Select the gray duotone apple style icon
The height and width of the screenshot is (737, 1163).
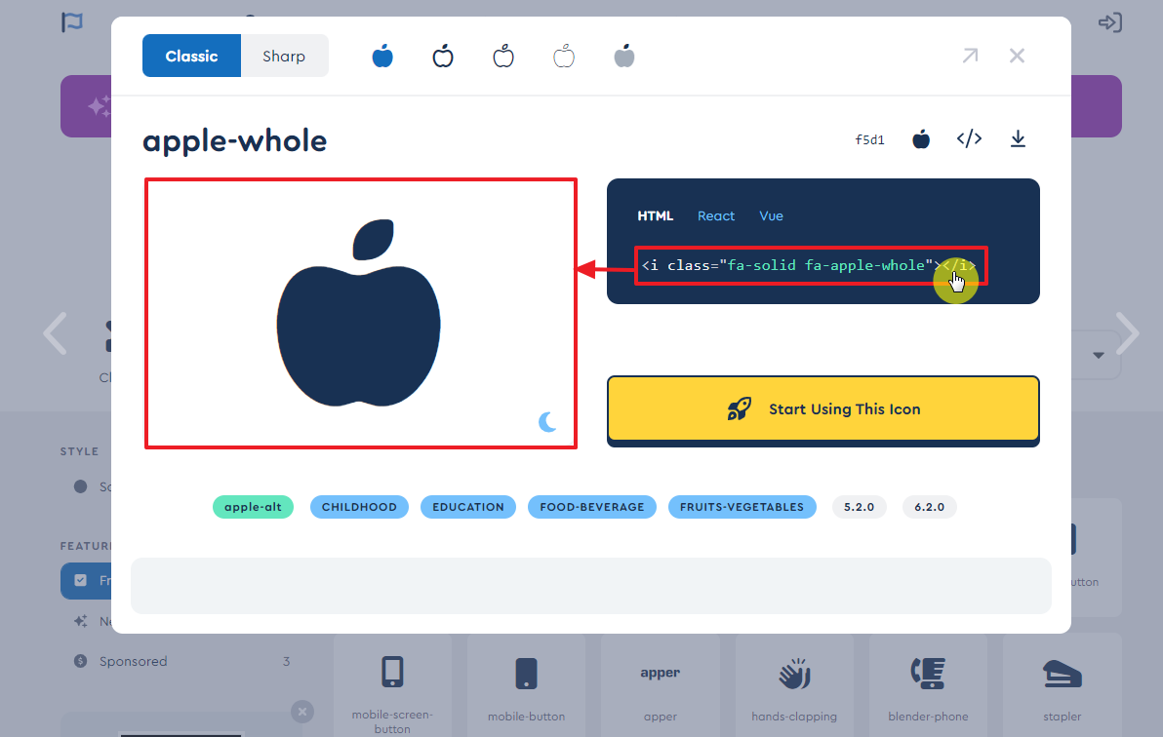(x=624, y=56)
